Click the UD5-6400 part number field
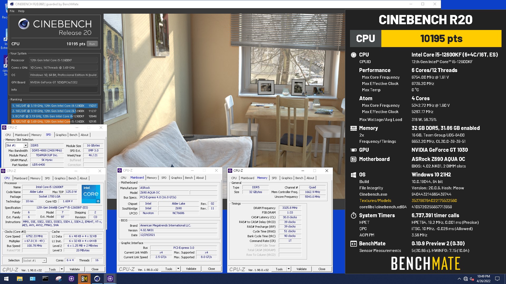This screenshot has height=284, width=506. 47,165
